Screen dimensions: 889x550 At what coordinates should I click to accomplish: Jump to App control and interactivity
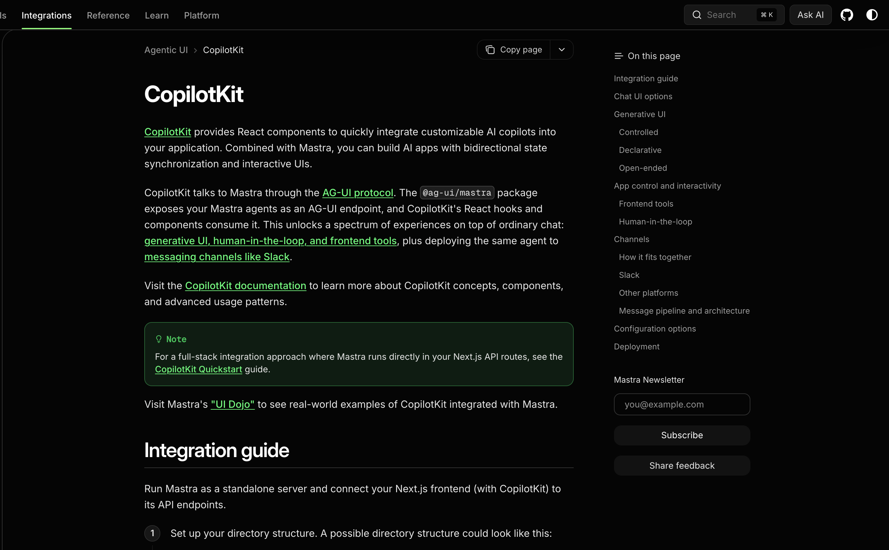pyautogui.click(x=667, y=186)
